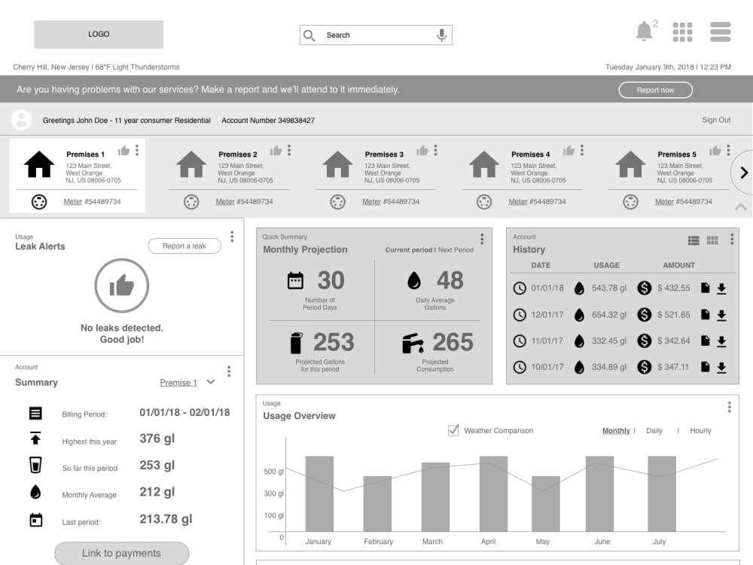Click the April bar in usage chart
The width and height of the screenshot is (753, 565).
coord(493,494)
